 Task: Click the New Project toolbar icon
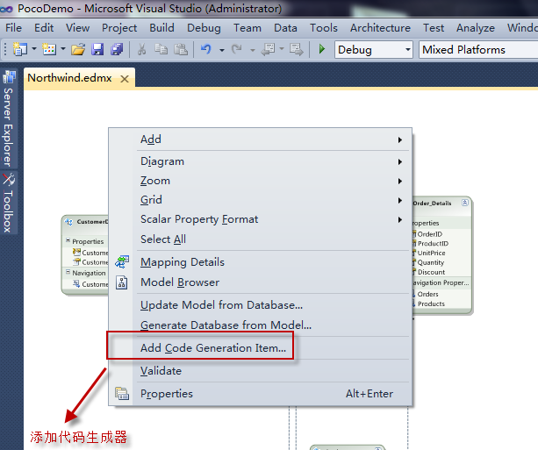click(x=20, y=50)
